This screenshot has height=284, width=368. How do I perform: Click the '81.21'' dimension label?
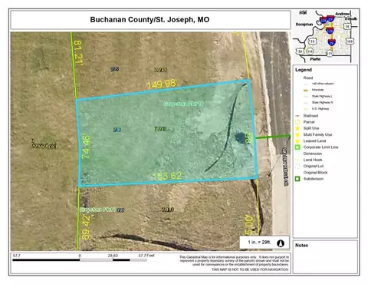coord(78,53)
